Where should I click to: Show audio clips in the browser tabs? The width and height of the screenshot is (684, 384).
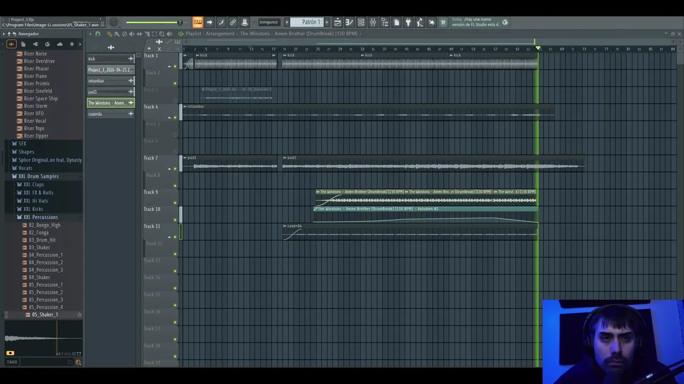[x=11, y=44]
